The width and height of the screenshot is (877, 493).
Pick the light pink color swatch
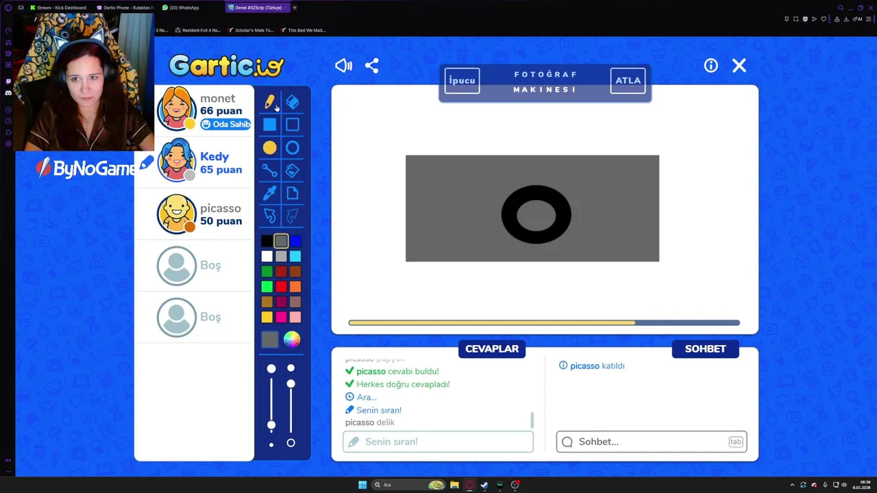[x=295, y=317]
